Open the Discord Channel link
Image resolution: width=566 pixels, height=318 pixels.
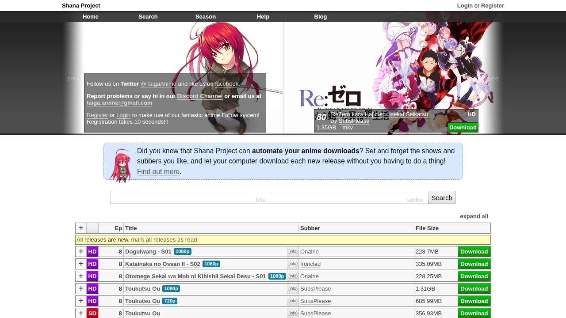[x=200, y=96]
